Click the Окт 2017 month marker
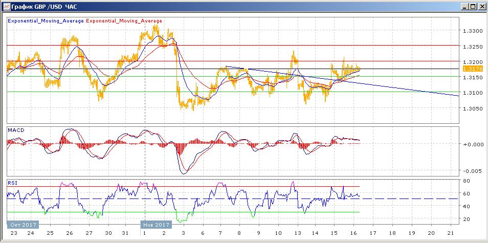This screenshot has width=488, height=243. (x=23, y=225)
